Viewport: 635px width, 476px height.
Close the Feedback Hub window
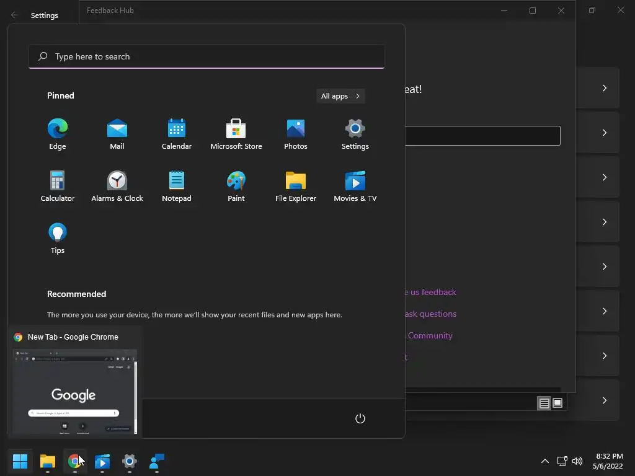[561, 11]
